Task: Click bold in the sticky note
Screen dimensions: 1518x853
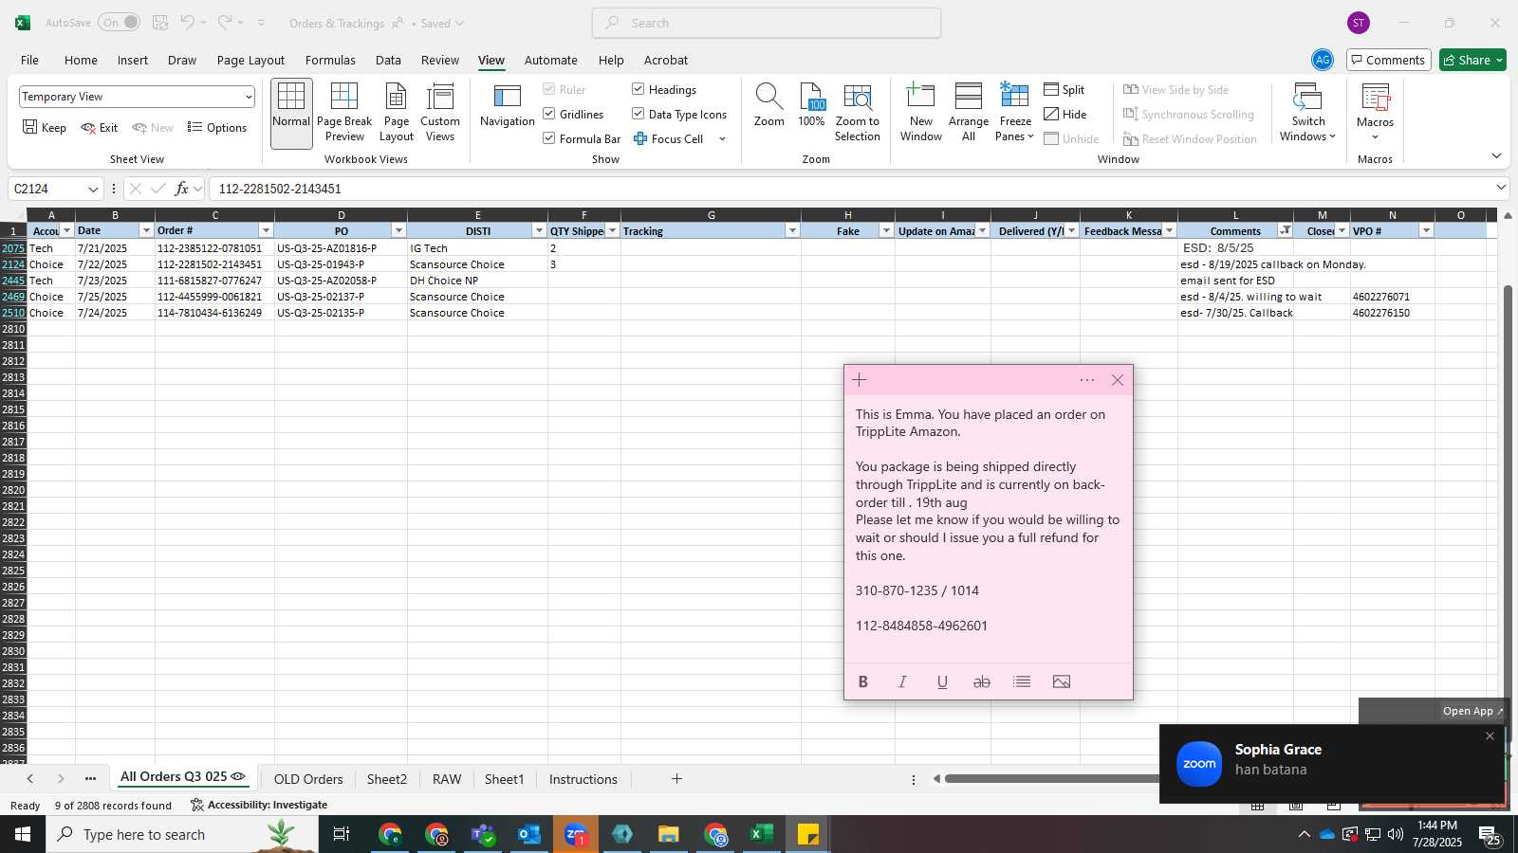Action: (863, 681)
